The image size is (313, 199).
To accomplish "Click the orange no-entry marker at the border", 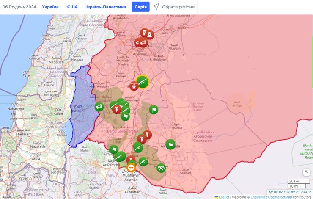I will [x=131, y=167].
